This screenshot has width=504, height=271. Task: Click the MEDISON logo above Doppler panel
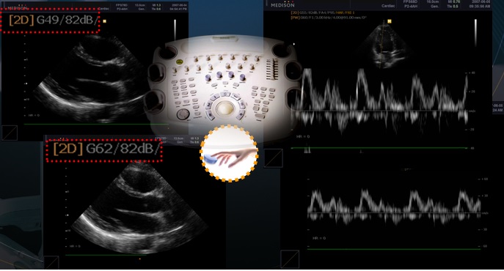282,5
